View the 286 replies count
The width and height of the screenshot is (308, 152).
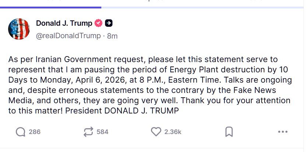point(35,132)
